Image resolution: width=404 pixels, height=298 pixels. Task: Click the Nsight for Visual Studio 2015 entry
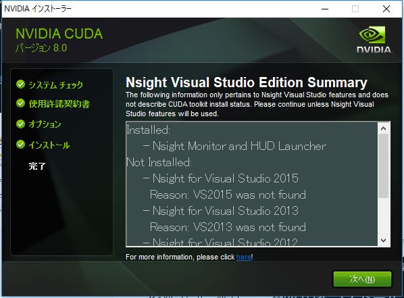click(220, 178)
